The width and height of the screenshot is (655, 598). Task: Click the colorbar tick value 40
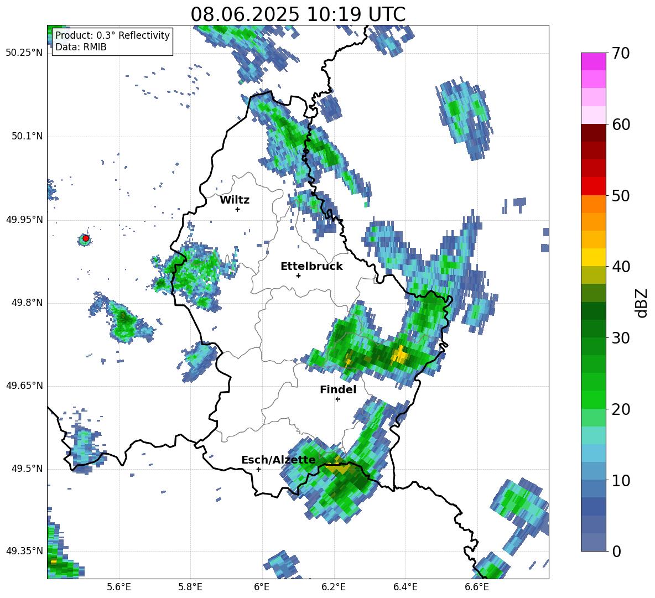coord(621,267)
